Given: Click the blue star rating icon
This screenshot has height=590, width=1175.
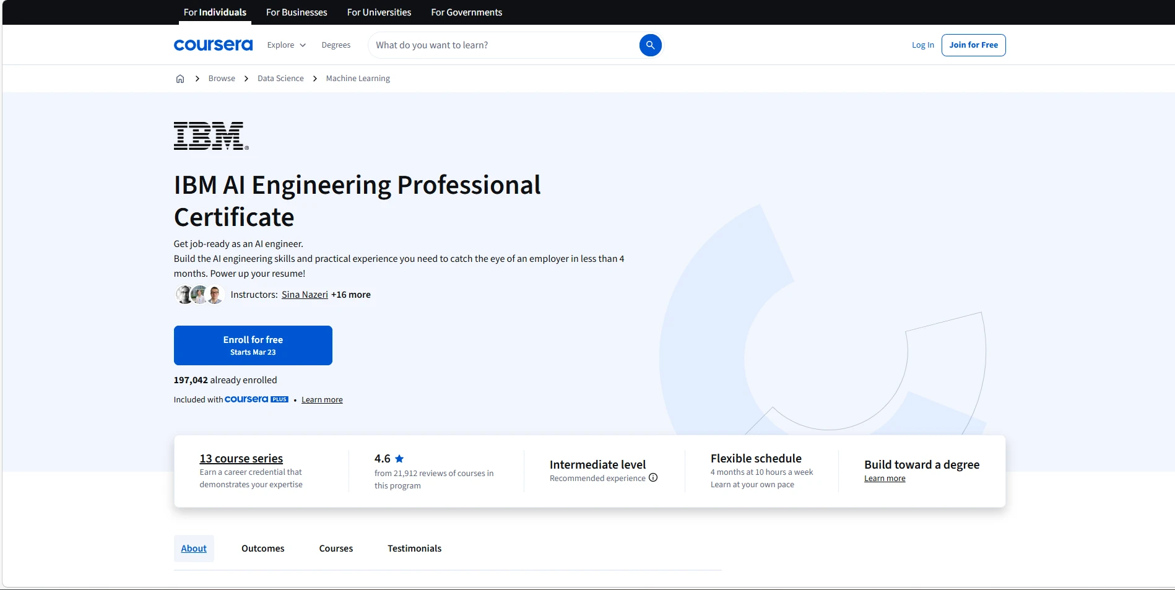Looking at the screenshot, I should [399, 458].
